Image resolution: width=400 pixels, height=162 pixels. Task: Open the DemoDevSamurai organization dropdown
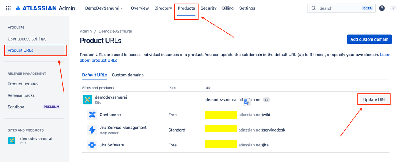pyautogui.click(x=104, y=8)
